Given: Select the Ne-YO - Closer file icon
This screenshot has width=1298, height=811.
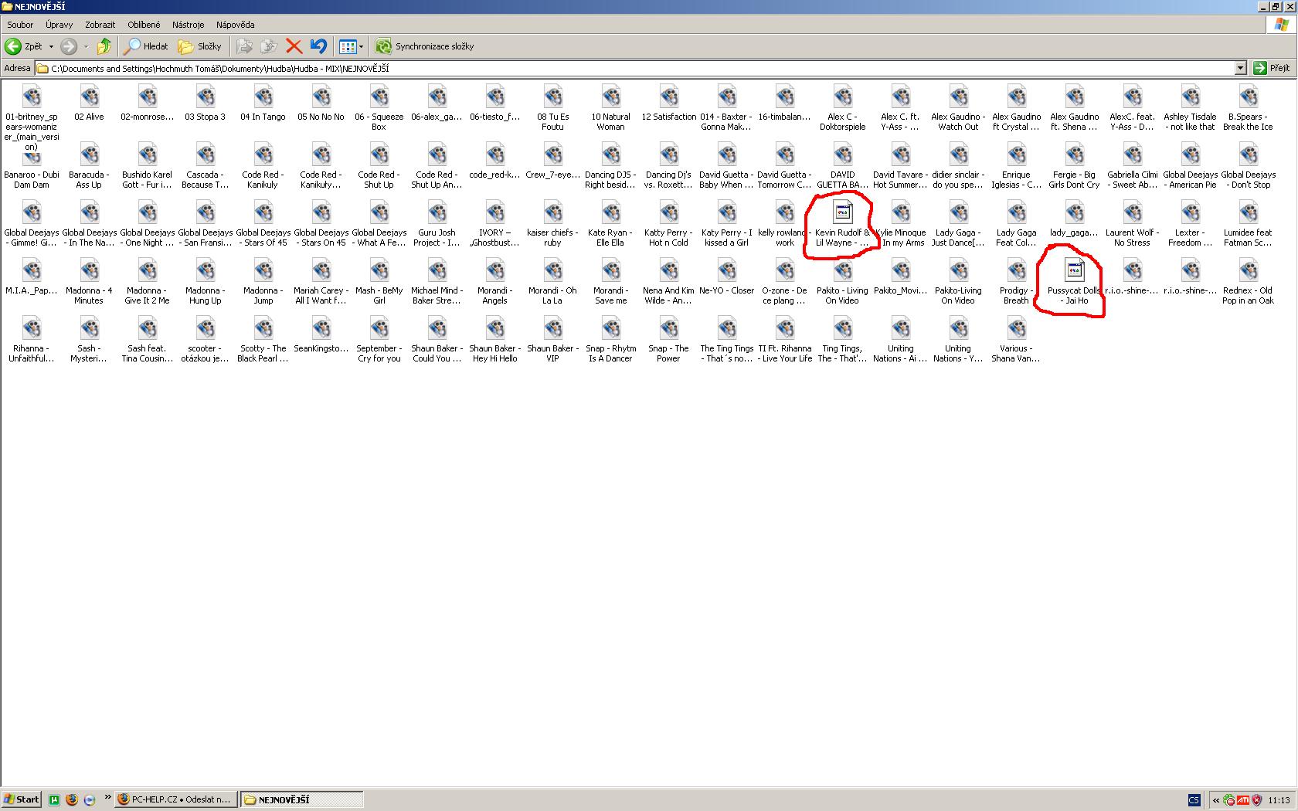Looking at the screenshot, I should tap(726, 270).
